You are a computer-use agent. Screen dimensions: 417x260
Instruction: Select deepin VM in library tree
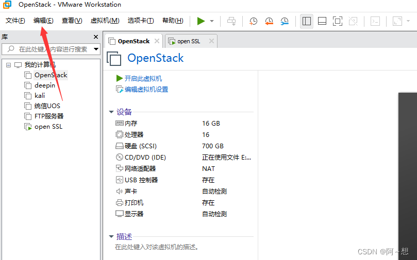pos(45,85)
